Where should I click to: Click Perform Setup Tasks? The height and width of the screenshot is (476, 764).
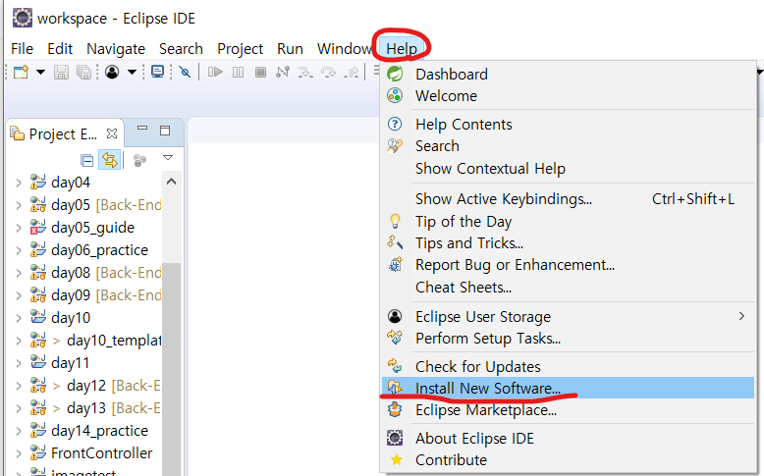pyautogui.click(x=568, y=339)
